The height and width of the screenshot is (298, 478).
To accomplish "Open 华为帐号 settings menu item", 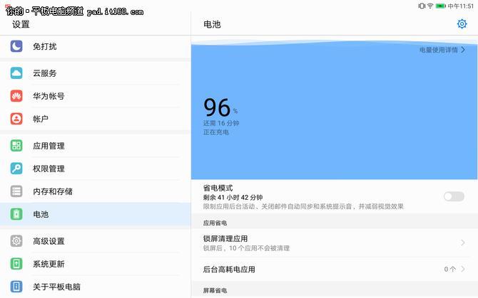I will pos(95,96).
